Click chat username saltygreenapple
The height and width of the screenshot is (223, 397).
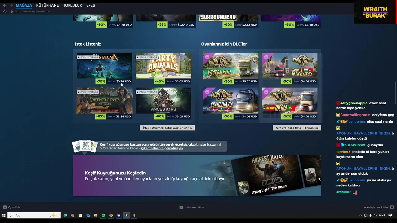coord(354,103)
